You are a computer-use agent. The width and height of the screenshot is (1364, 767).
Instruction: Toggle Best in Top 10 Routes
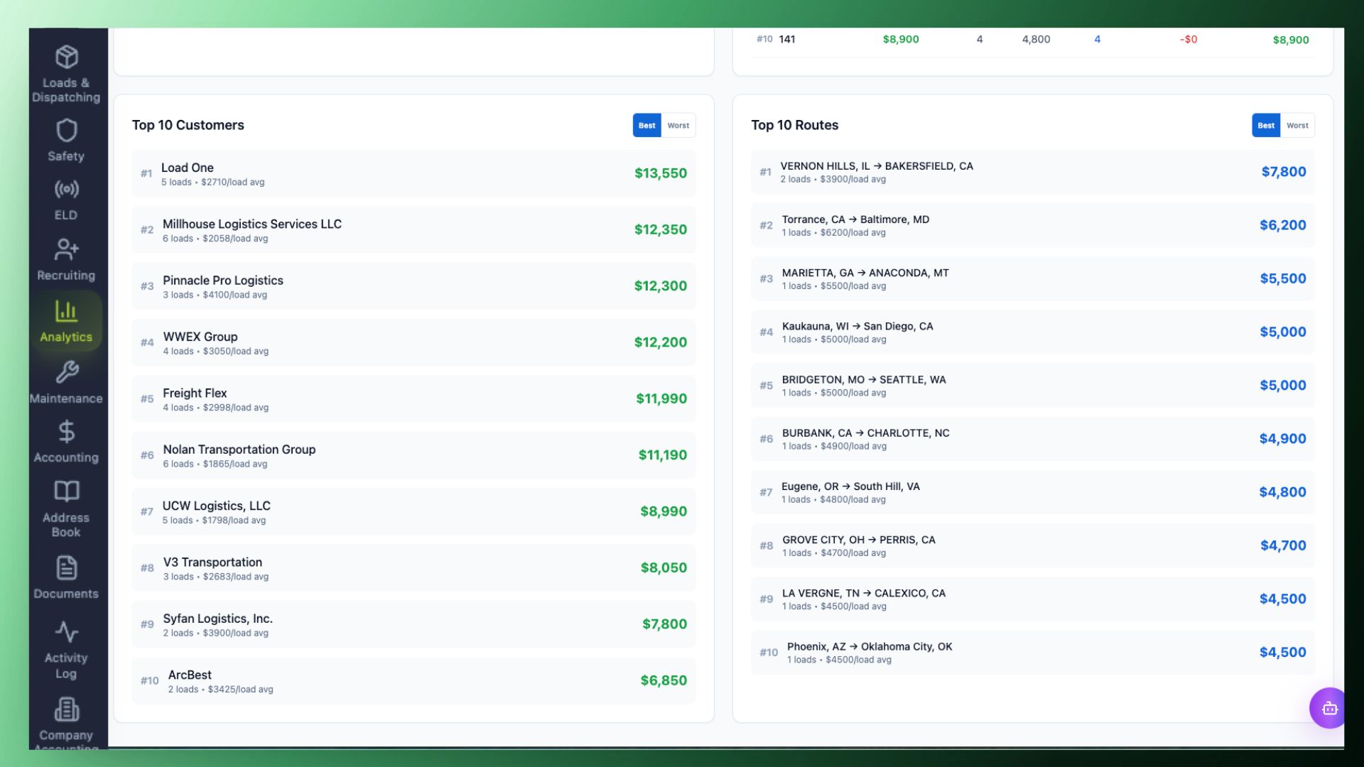[1266, 125]
